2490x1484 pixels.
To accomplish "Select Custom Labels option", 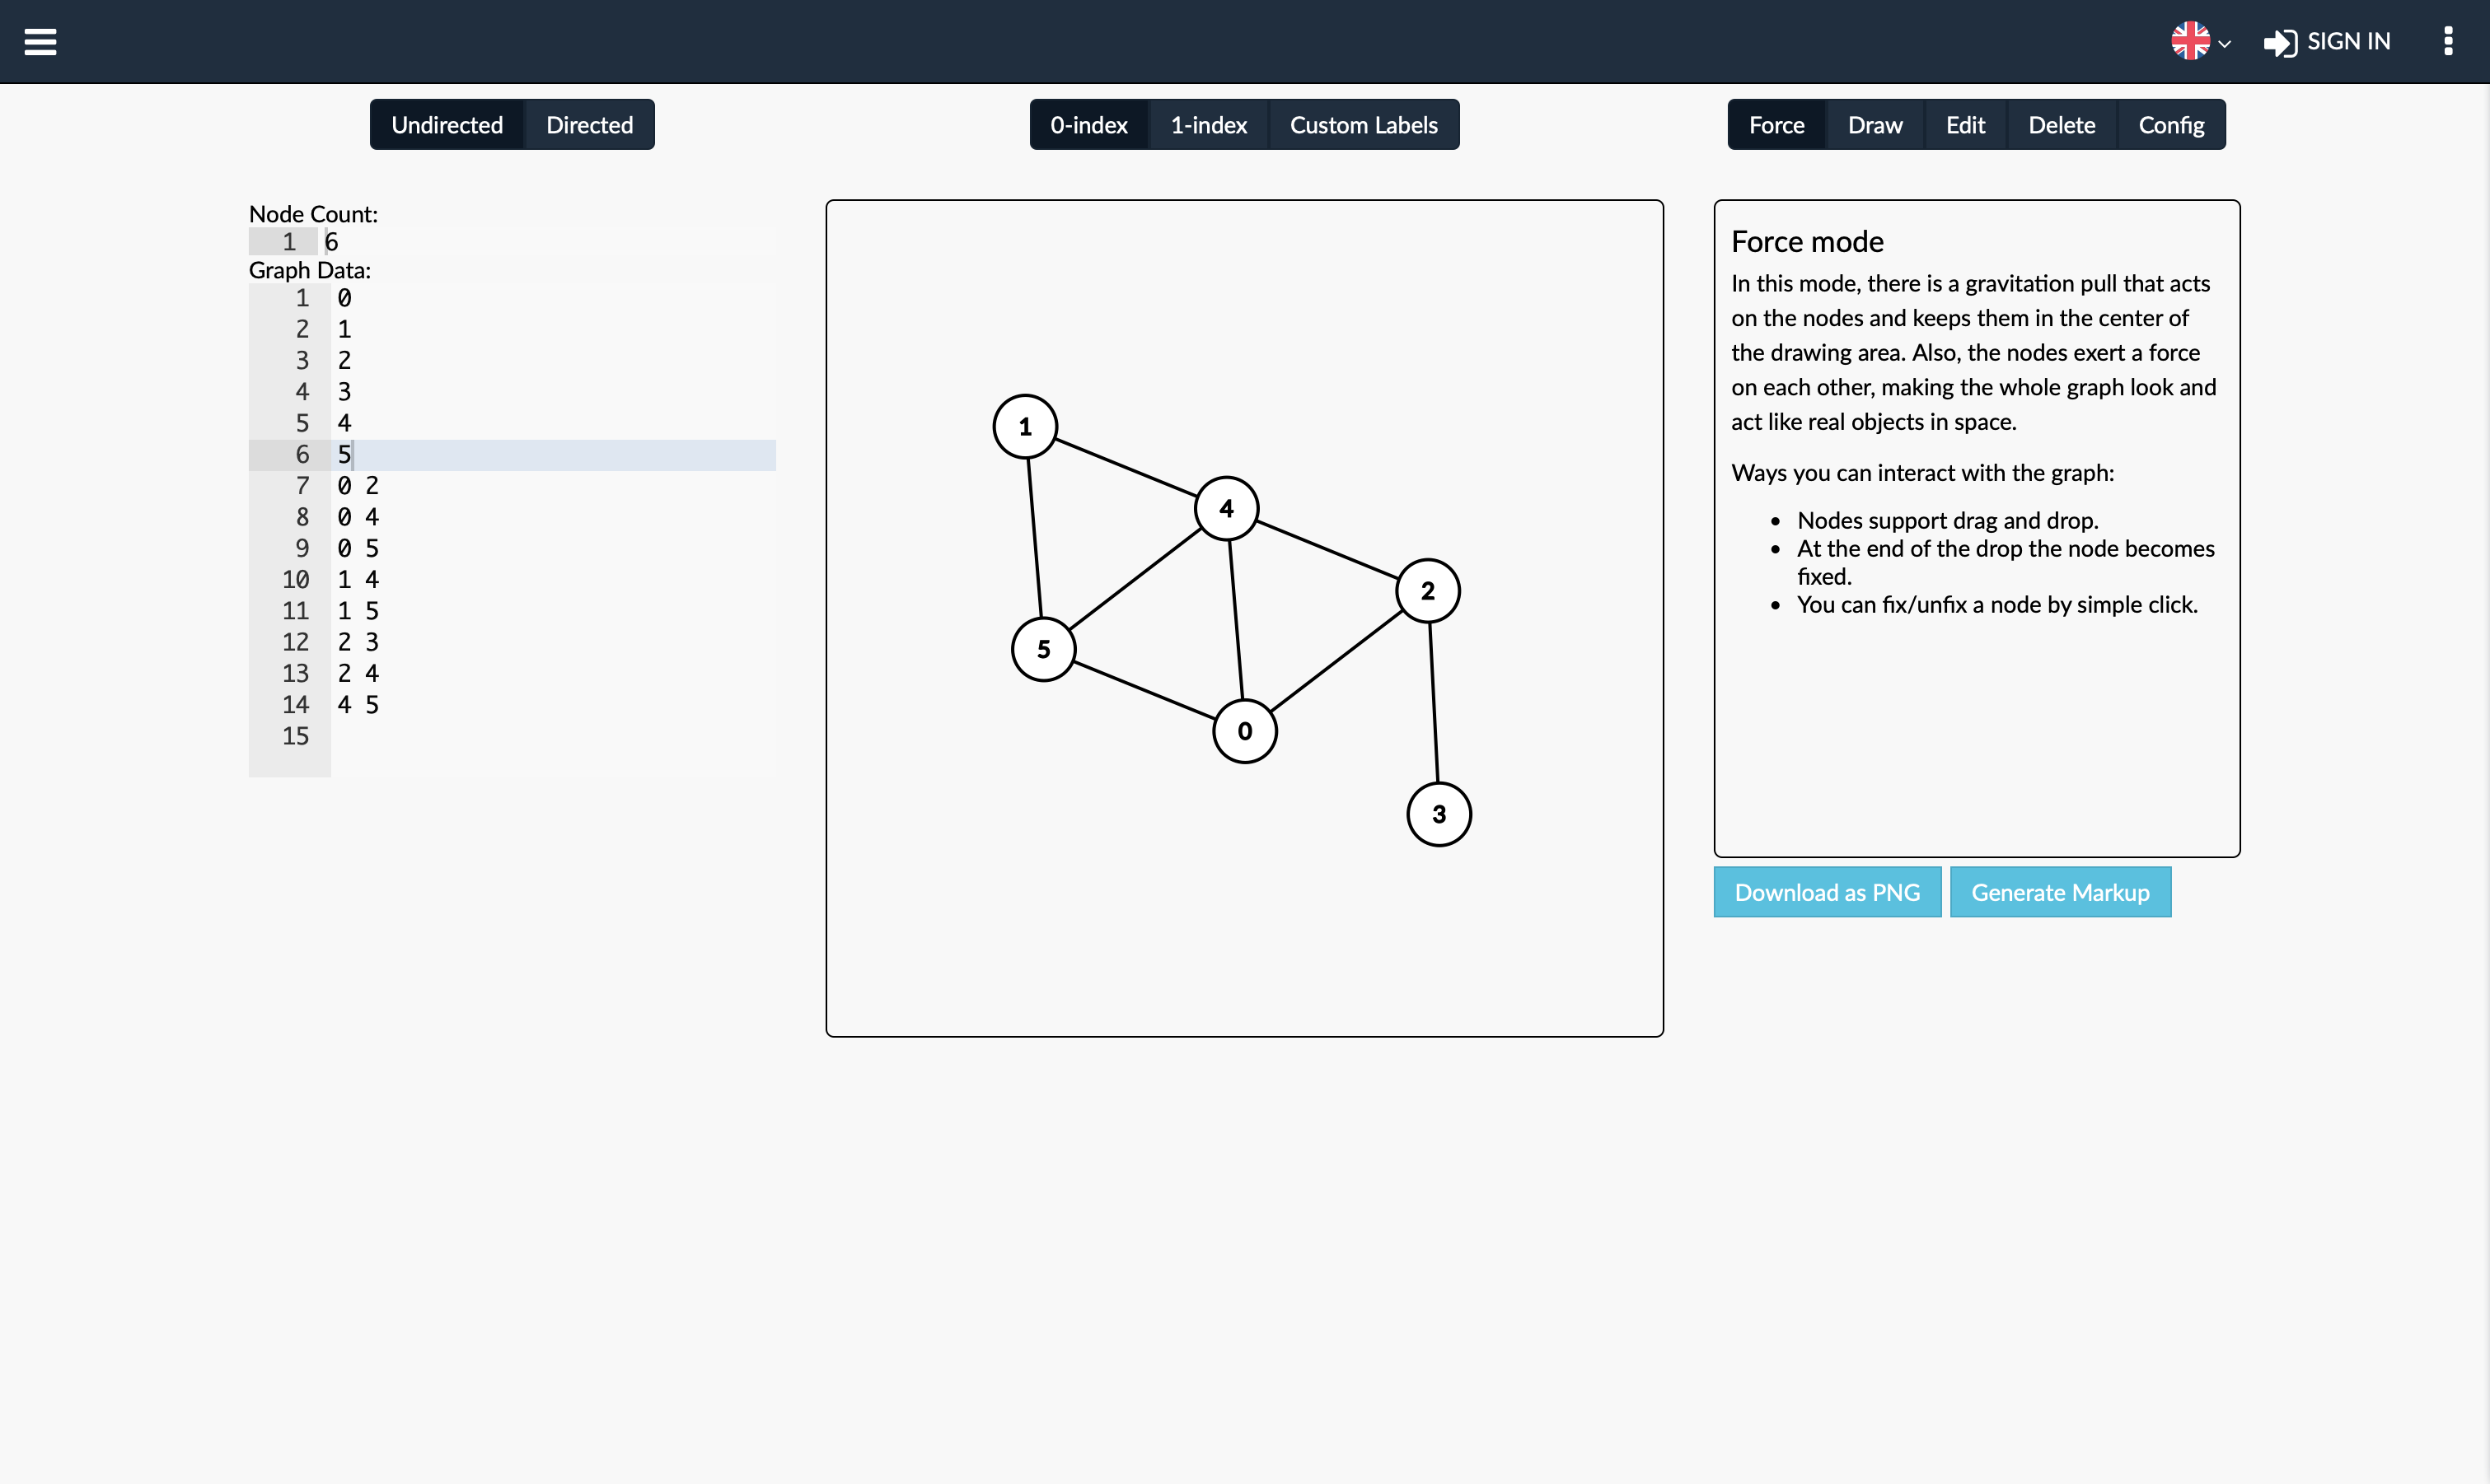I will [1363, 124].
